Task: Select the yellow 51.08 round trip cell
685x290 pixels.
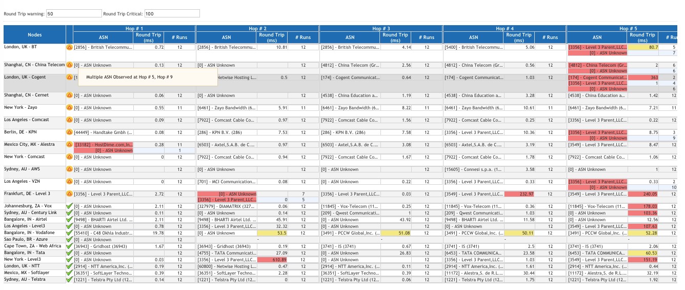Action: 395,233
